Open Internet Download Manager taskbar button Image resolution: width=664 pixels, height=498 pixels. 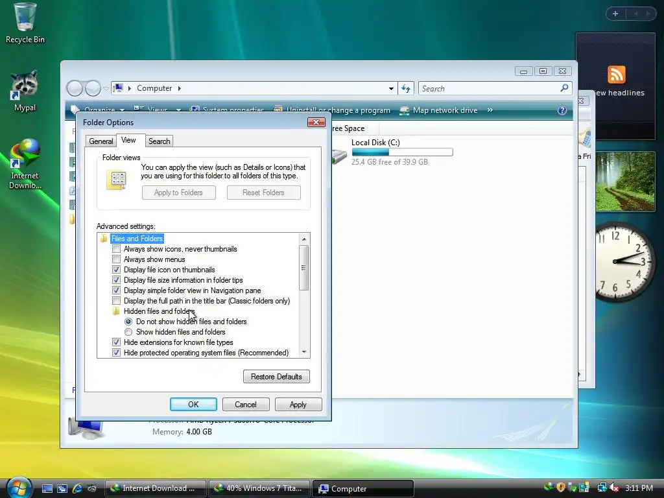[155, 488]
